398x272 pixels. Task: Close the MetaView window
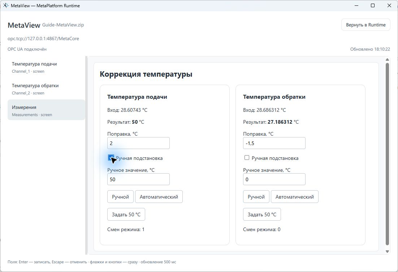pyautogui.click(x=389, y=5)
